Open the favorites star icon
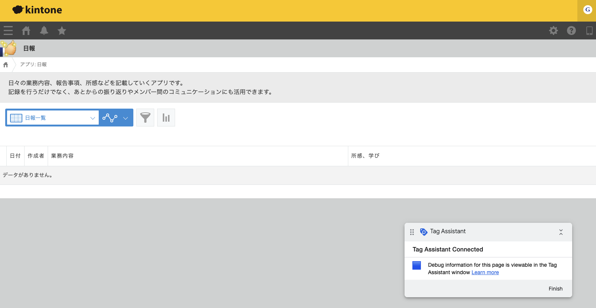 pyautogui.click(x=62, y=31)
